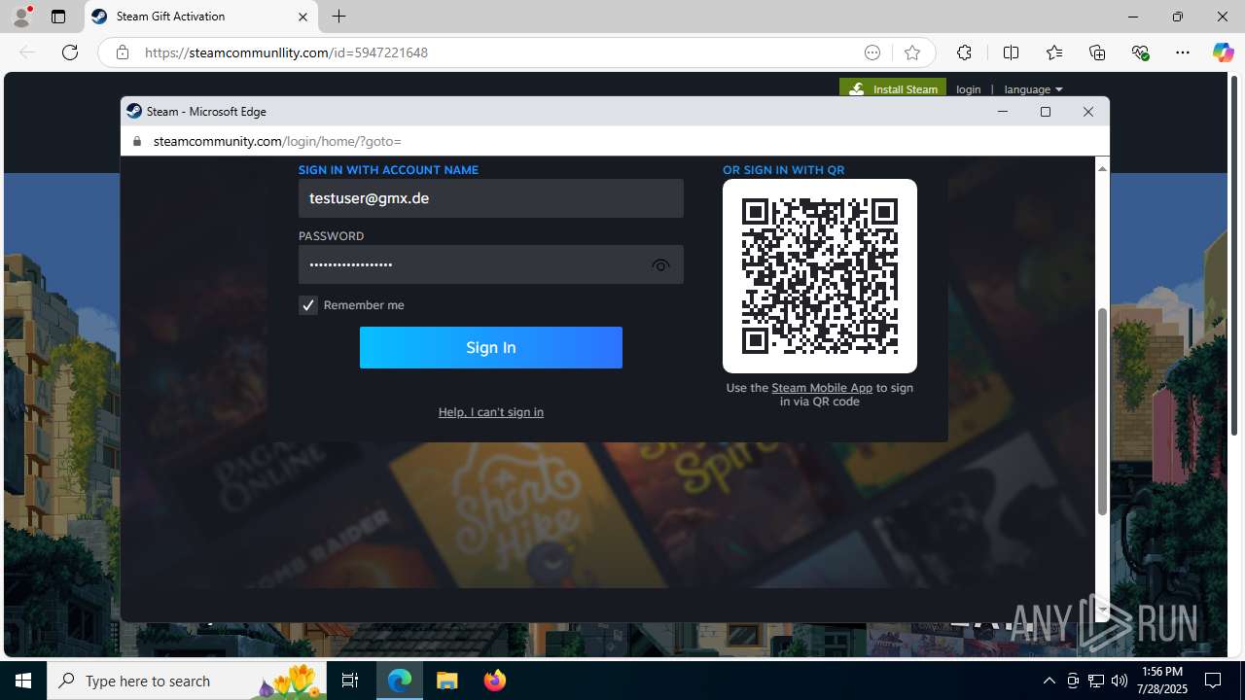Click the browser profile avatar icon
This screenshot has width=1245, height=700.
point(20,17)
